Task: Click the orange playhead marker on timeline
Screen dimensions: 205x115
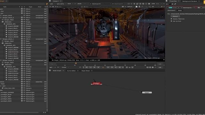Action: pyautogui.click(x=76, y=63)
